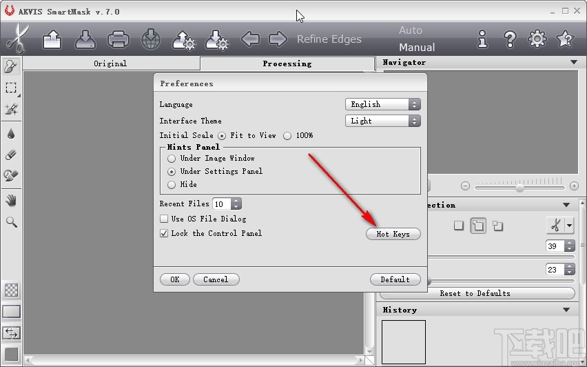This screenshot has height=367, width=587.
Task: Select 100% initial scale radio button
Action: pos(287,136)
